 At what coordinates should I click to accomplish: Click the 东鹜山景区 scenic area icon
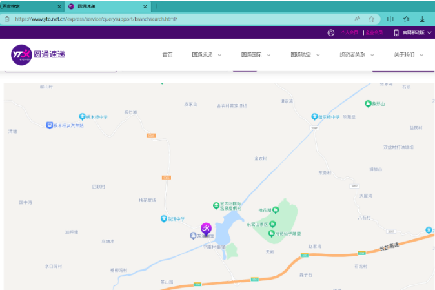272,223
